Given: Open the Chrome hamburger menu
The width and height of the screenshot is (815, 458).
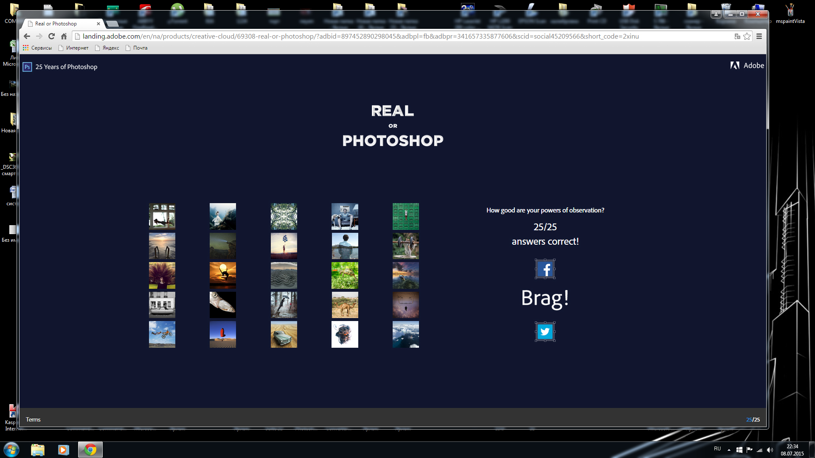Looking at the screenshot, I should pyautogui.click(x=759, y=36).
